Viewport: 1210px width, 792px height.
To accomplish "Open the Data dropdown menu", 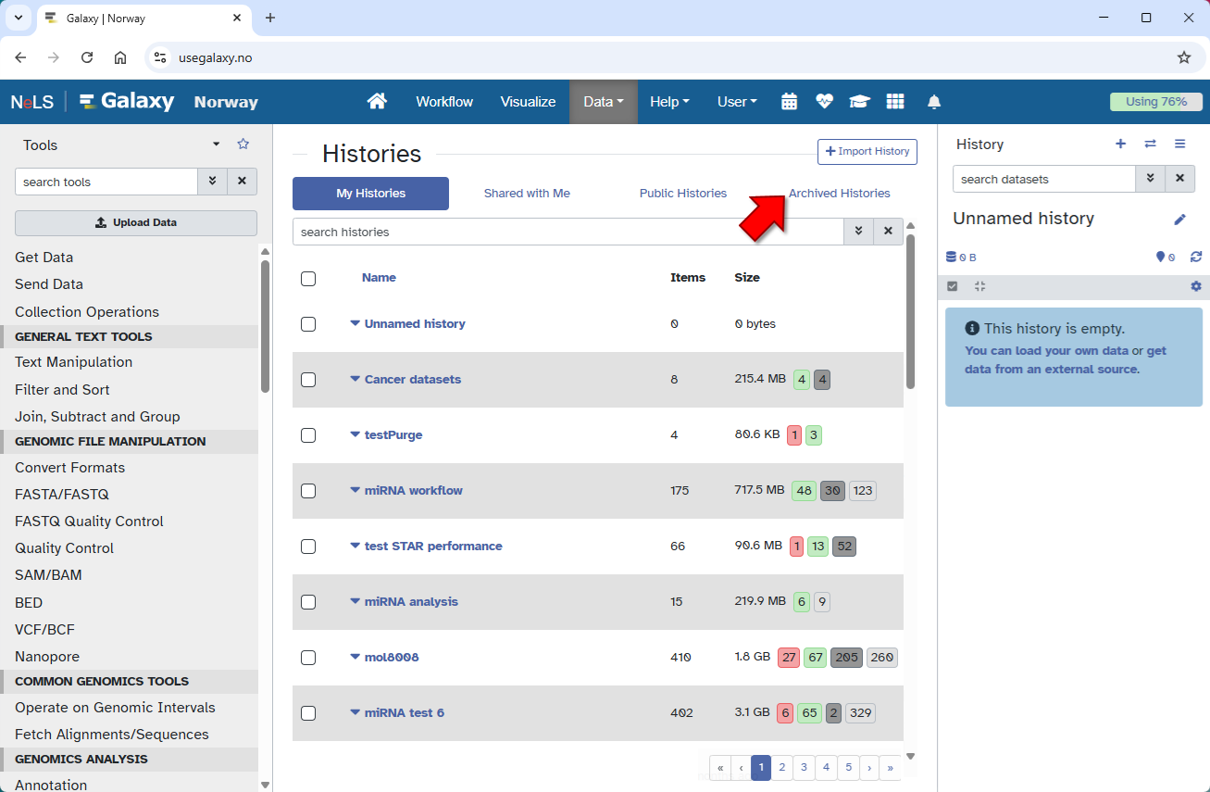I will [x=603, y=102].
